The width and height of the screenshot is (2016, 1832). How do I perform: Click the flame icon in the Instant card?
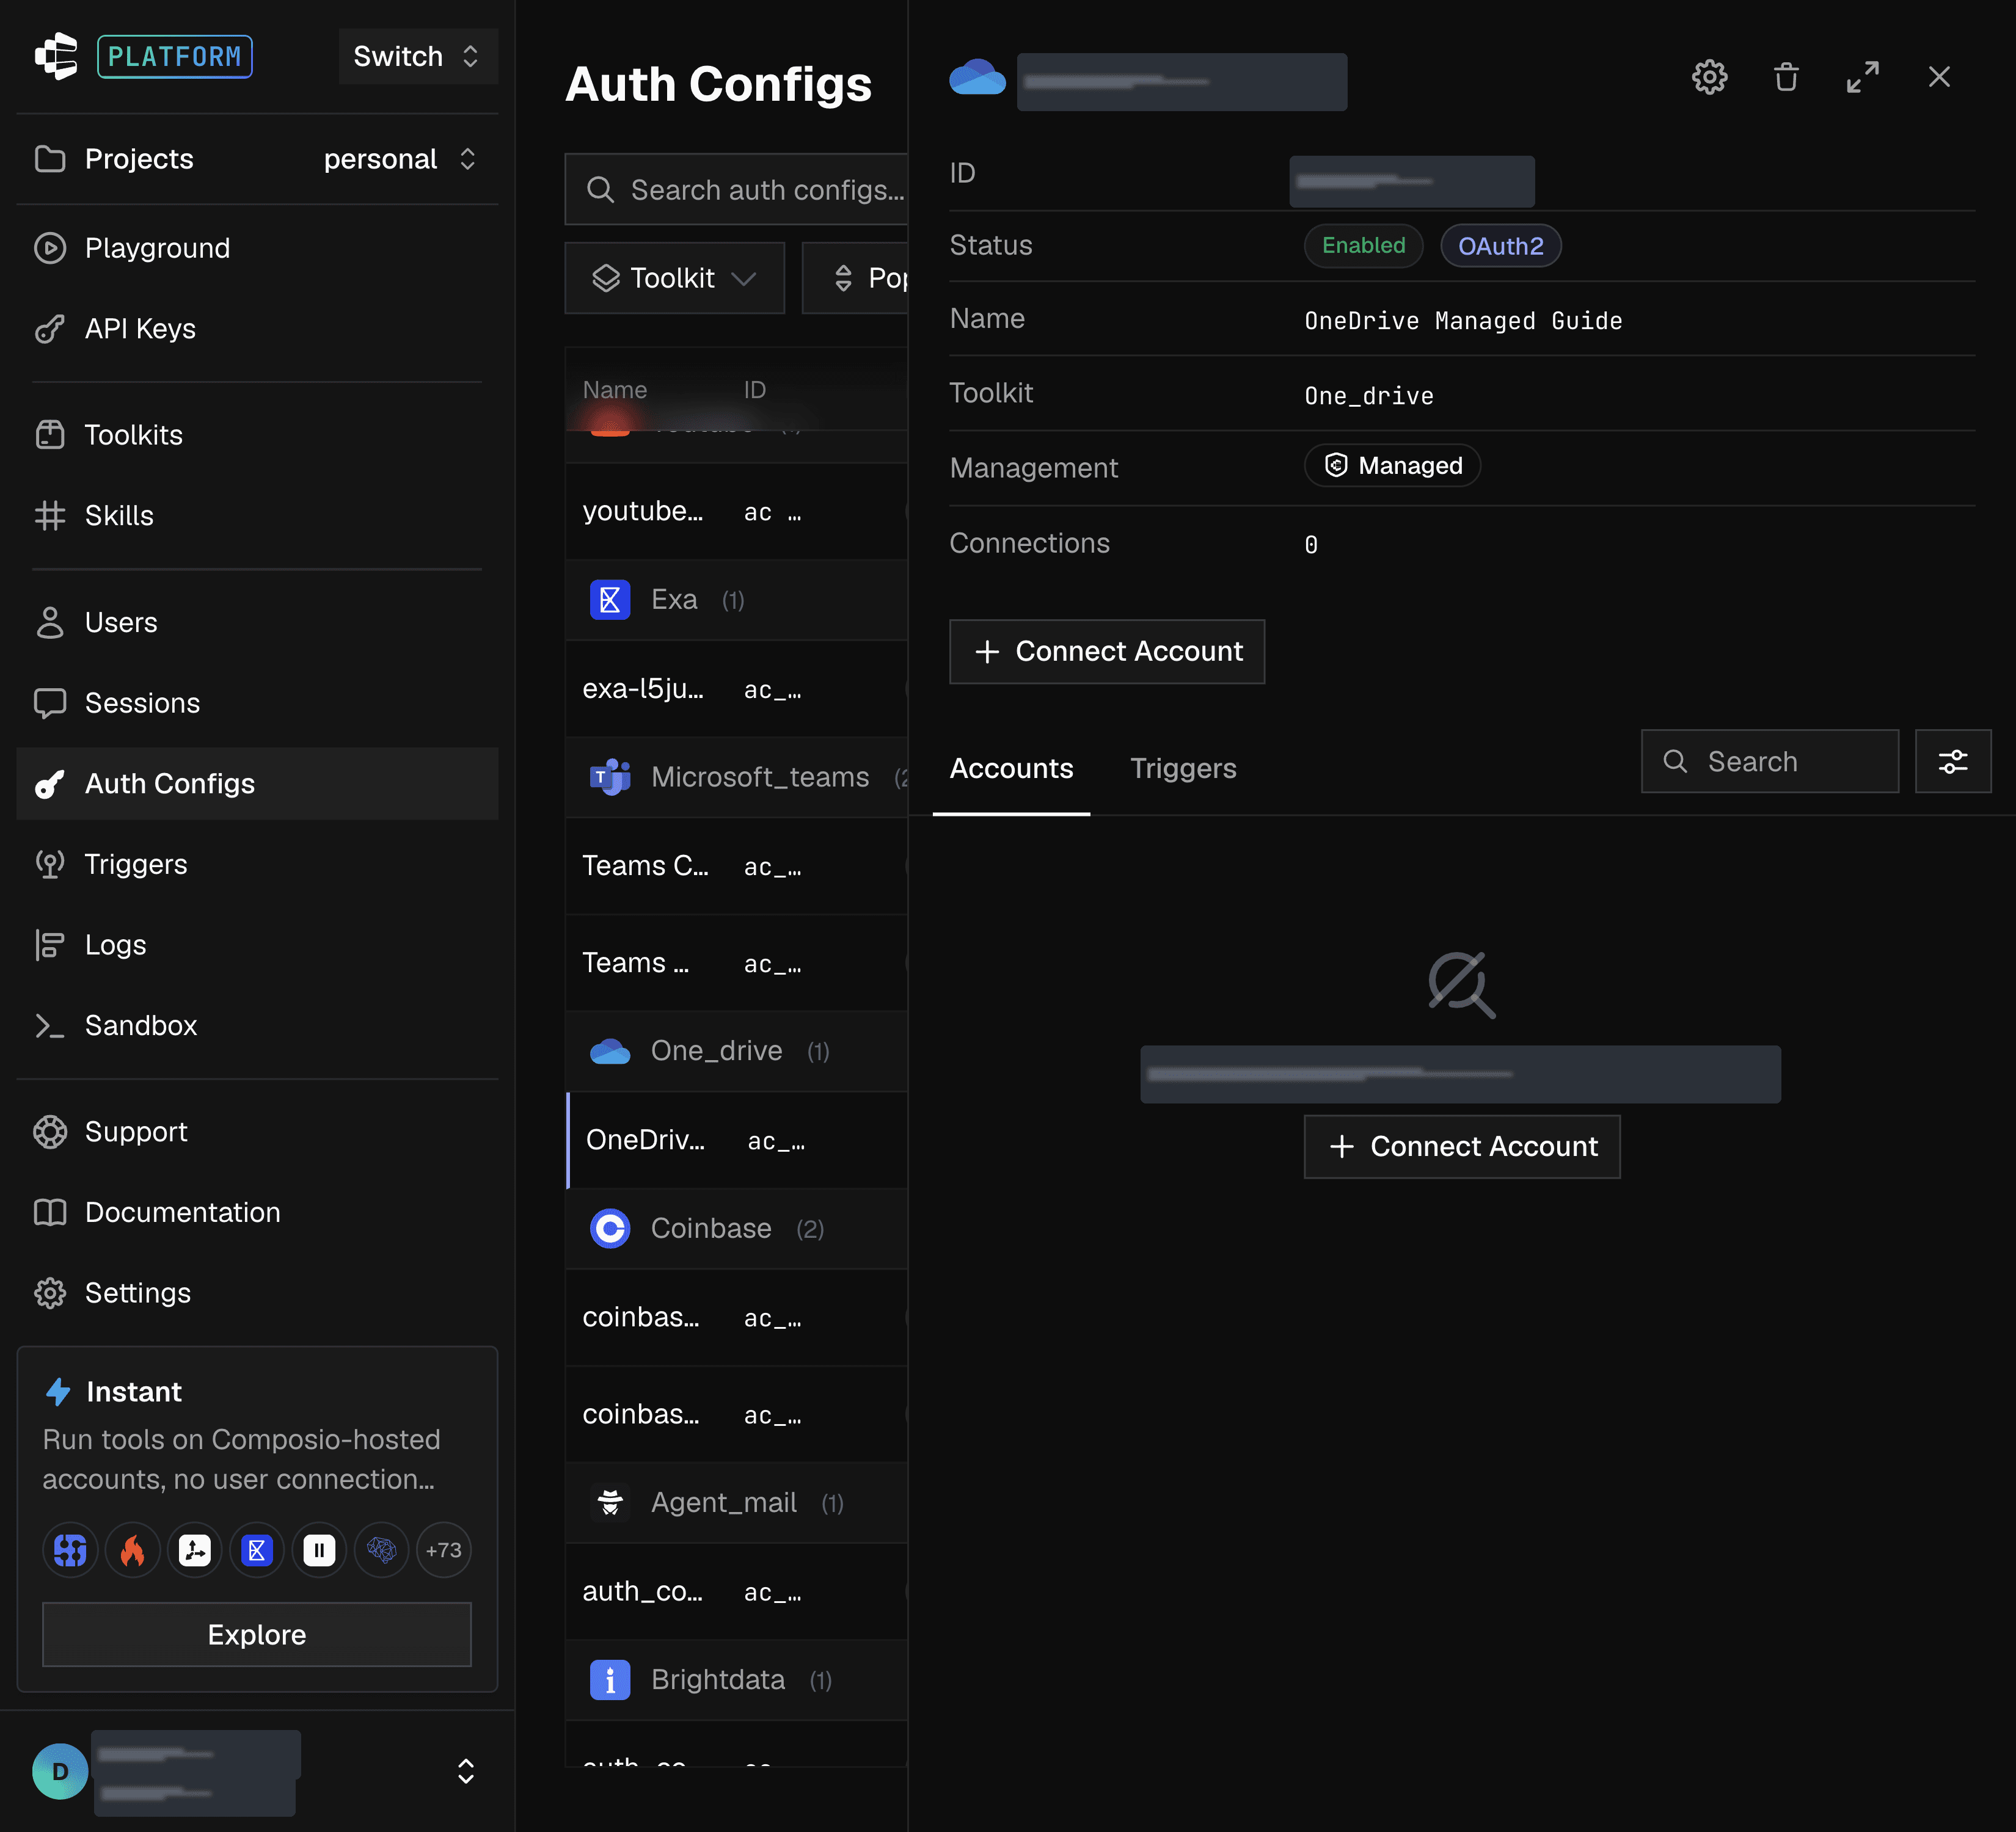(132, 1550)
